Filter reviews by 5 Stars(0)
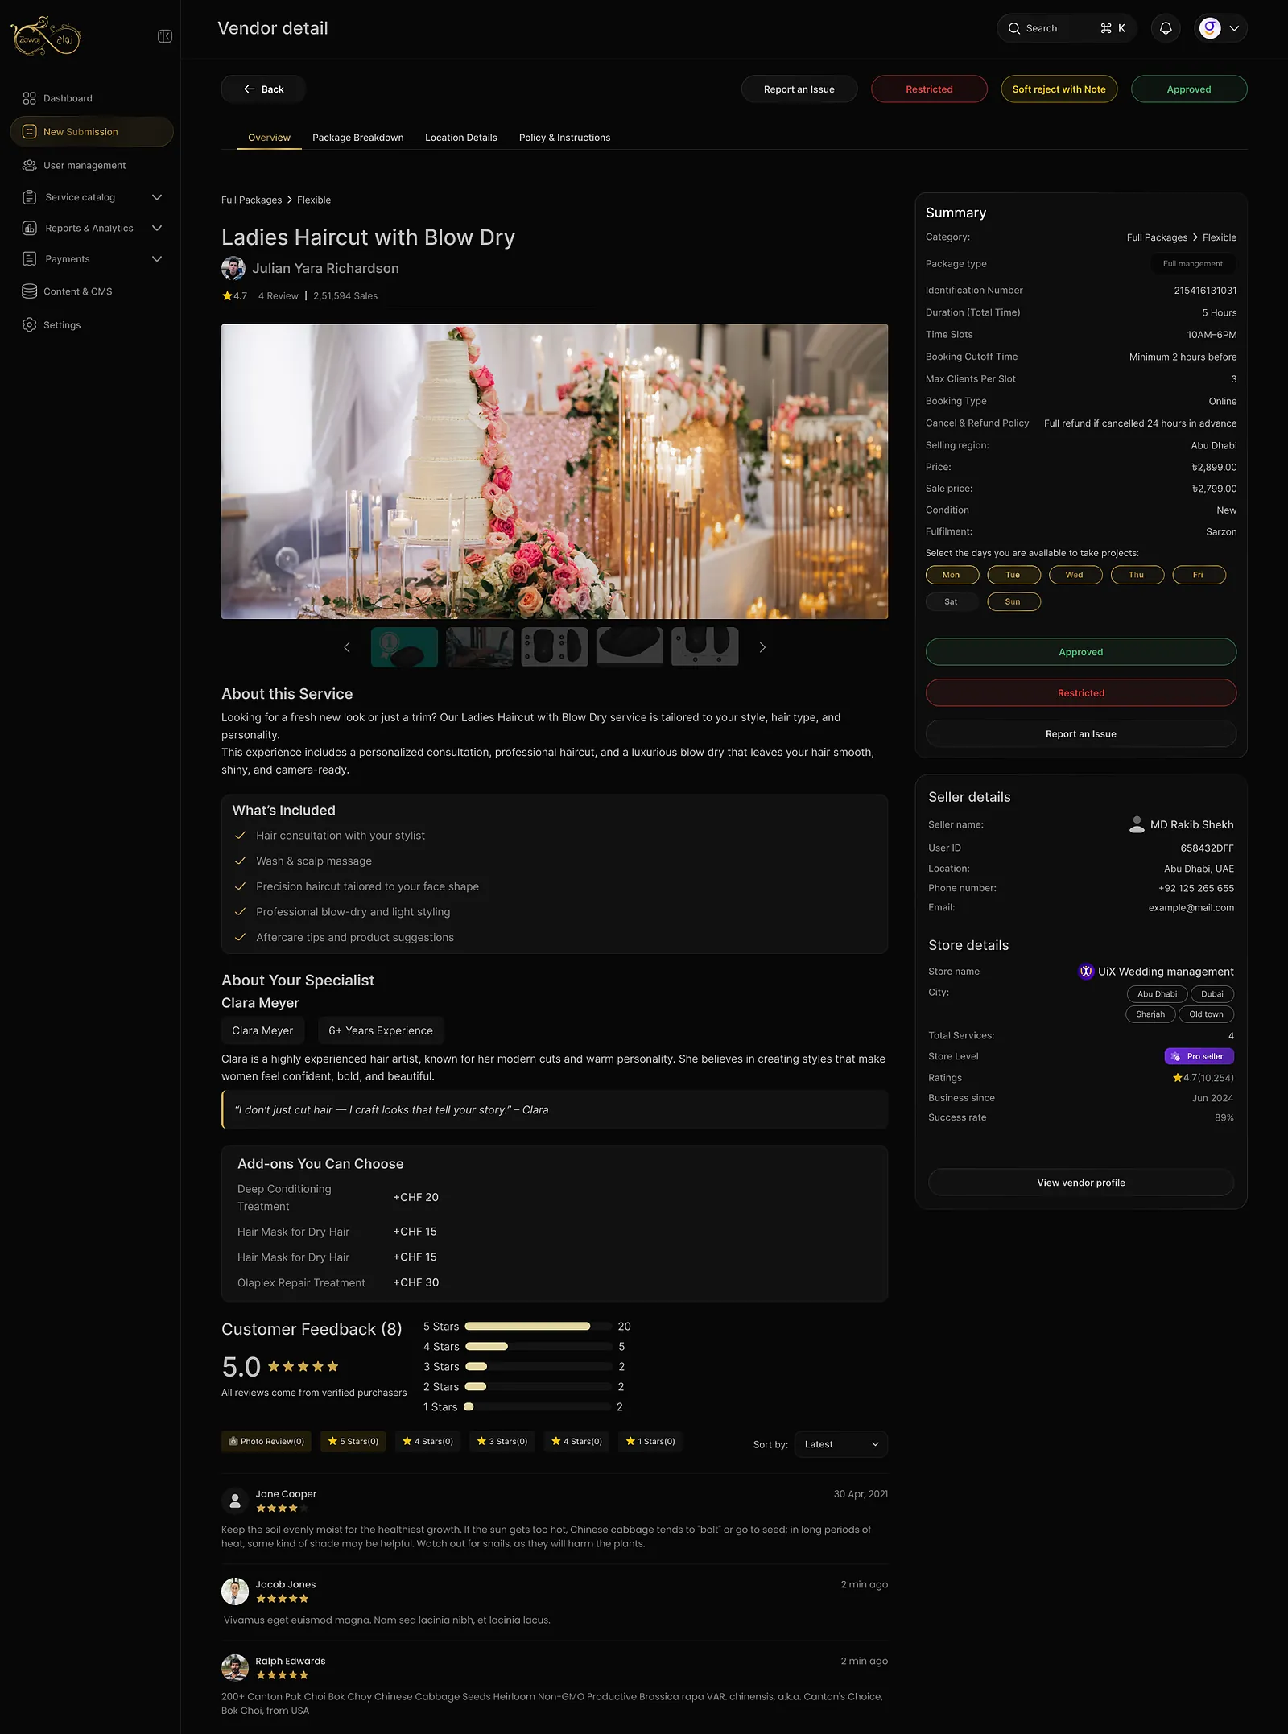Viewport: 1288px width, 1734px height. pyautogui.click(x=353, y=1441)
